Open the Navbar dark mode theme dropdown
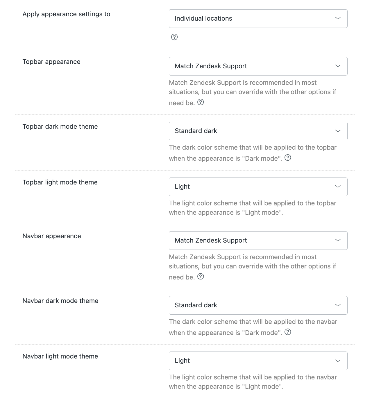This screenshot has height=398, width=372. (258, 305)
